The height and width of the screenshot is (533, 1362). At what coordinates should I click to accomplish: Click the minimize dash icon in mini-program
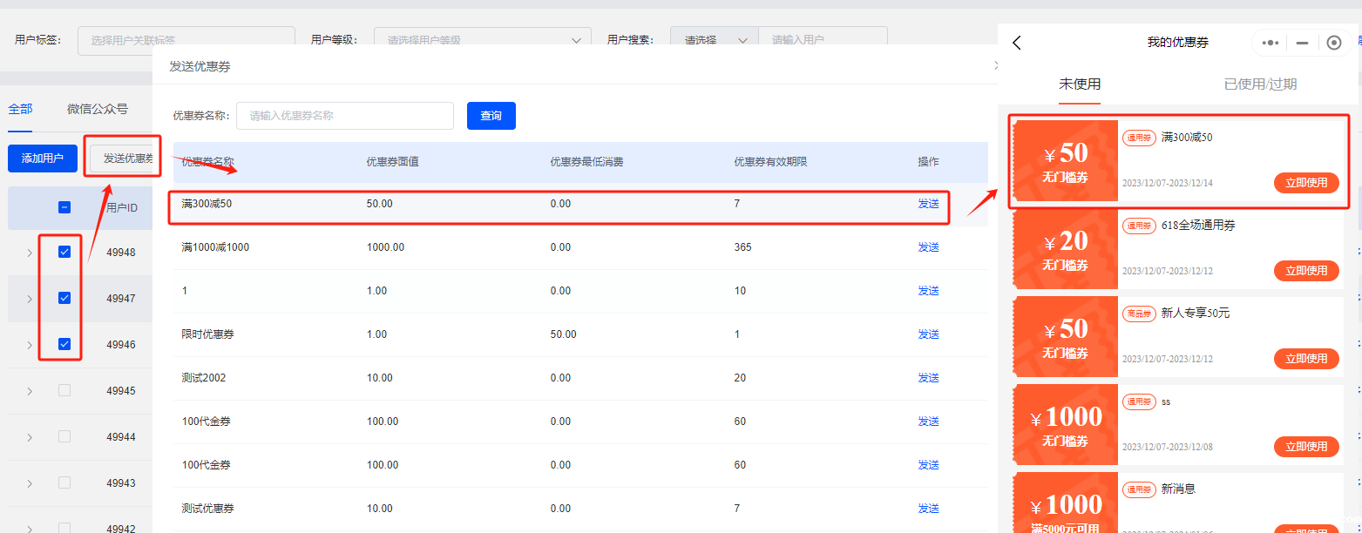(1302, 43)
